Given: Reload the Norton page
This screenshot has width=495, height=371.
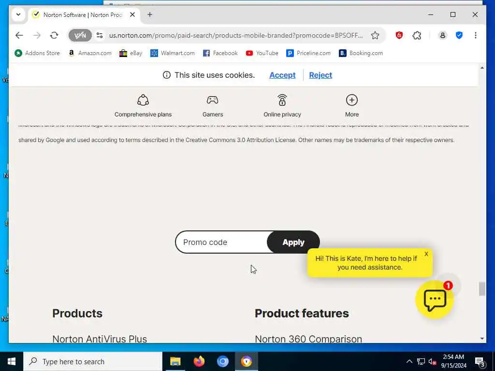Looking at the screenshot, I should tap(54, 35).
